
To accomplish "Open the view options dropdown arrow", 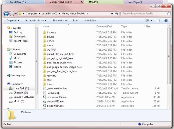I will tap(152, 21).
